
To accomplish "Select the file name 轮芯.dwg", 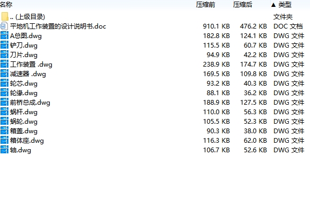I will (x=24, y=84).
